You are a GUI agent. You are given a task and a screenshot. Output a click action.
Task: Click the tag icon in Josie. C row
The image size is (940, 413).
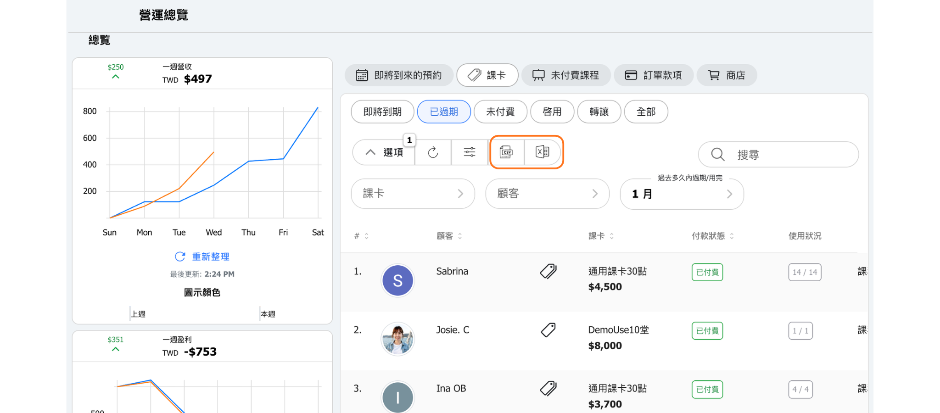tap(548, 330)
